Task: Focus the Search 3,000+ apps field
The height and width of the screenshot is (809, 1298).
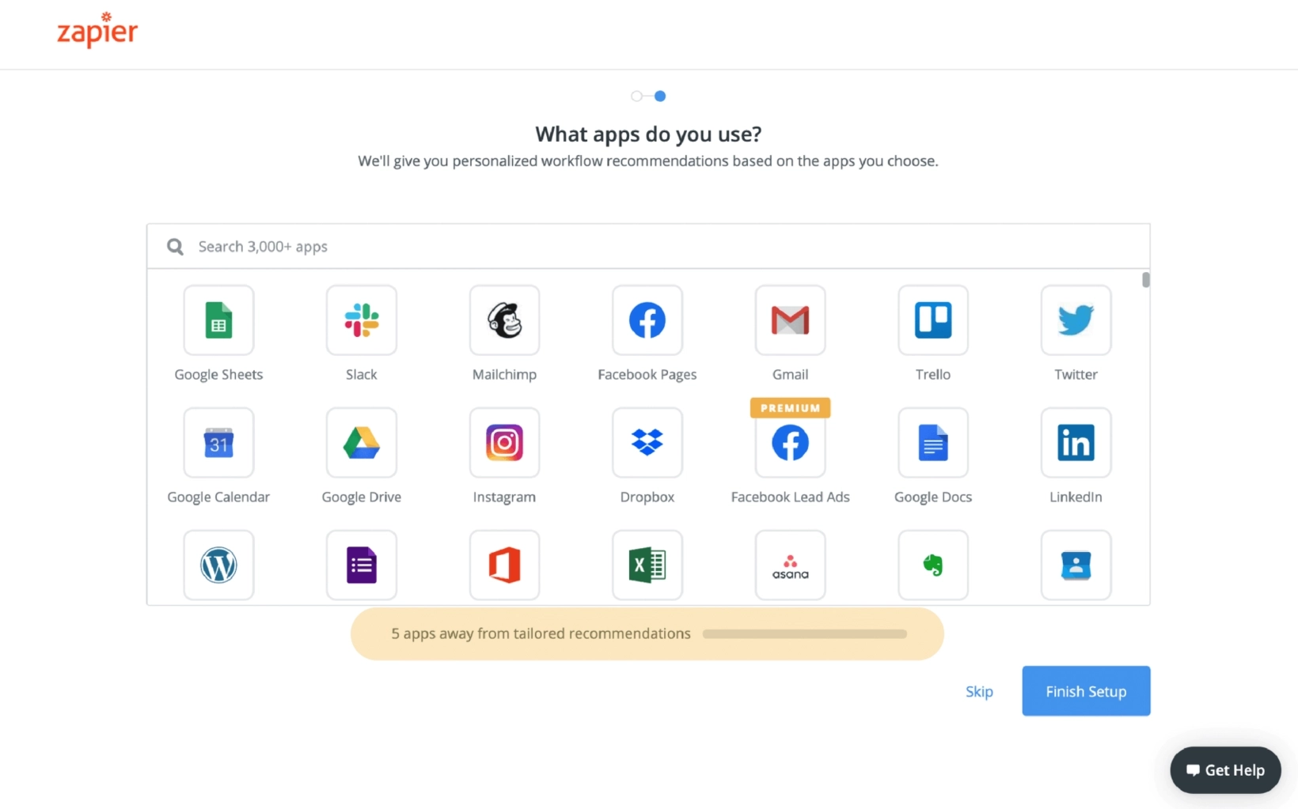Action: tap(647, 247)
